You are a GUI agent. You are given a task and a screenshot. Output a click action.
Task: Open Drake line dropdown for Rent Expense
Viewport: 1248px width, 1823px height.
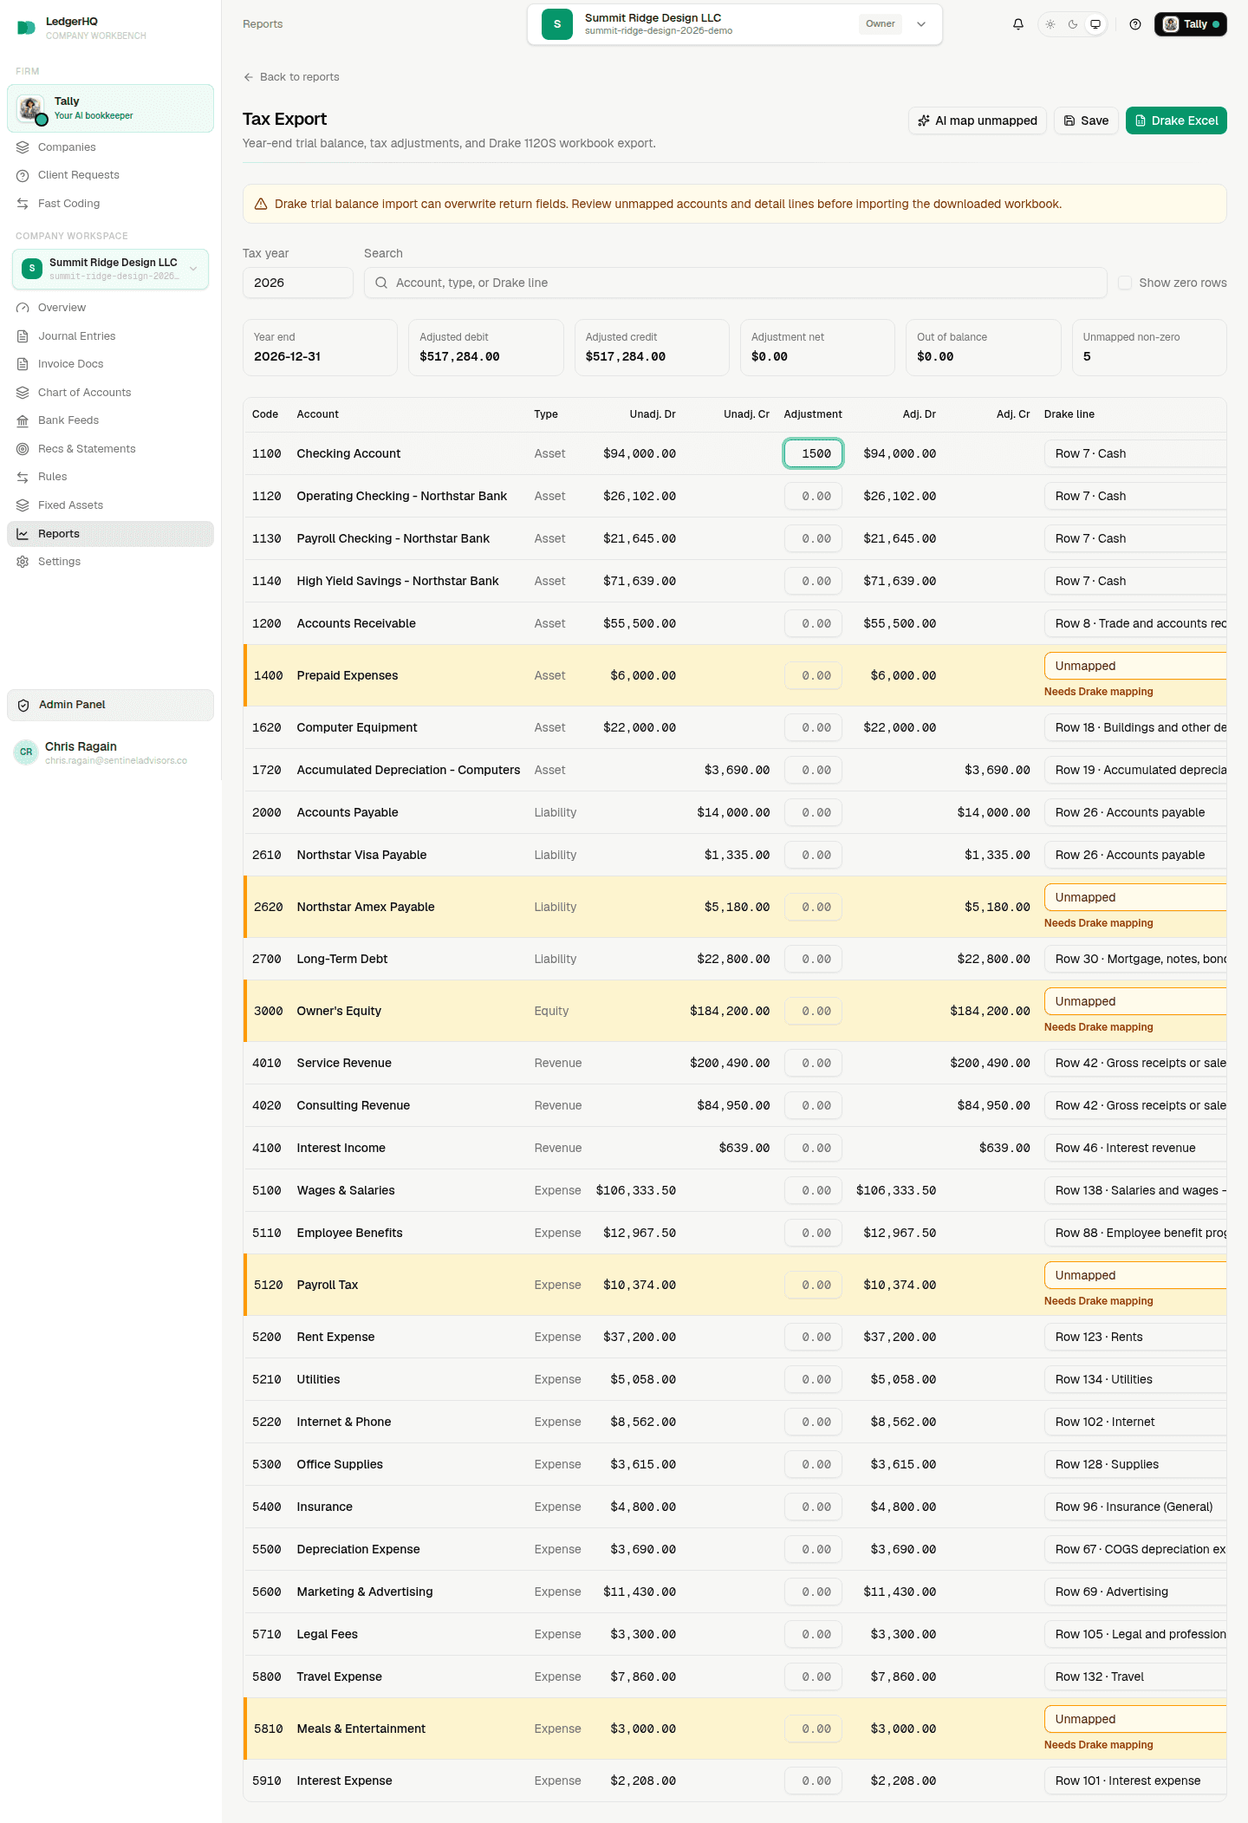(1135, 1337)
